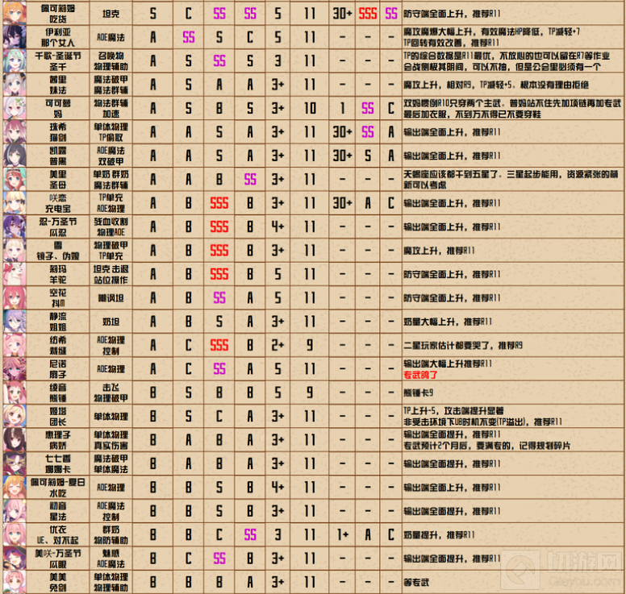
Task: Click the 魔法破甲 单体魔法 role cell
Action: click(111, 464)
